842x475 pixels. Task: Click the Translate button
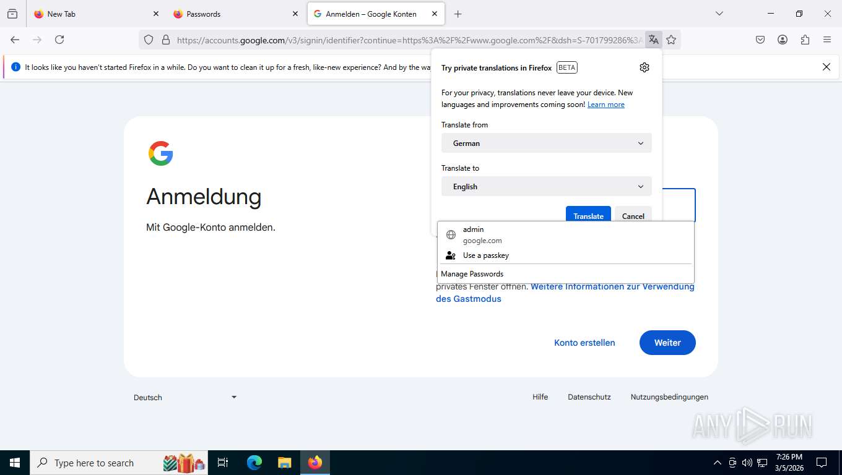[x=588, y=215]
